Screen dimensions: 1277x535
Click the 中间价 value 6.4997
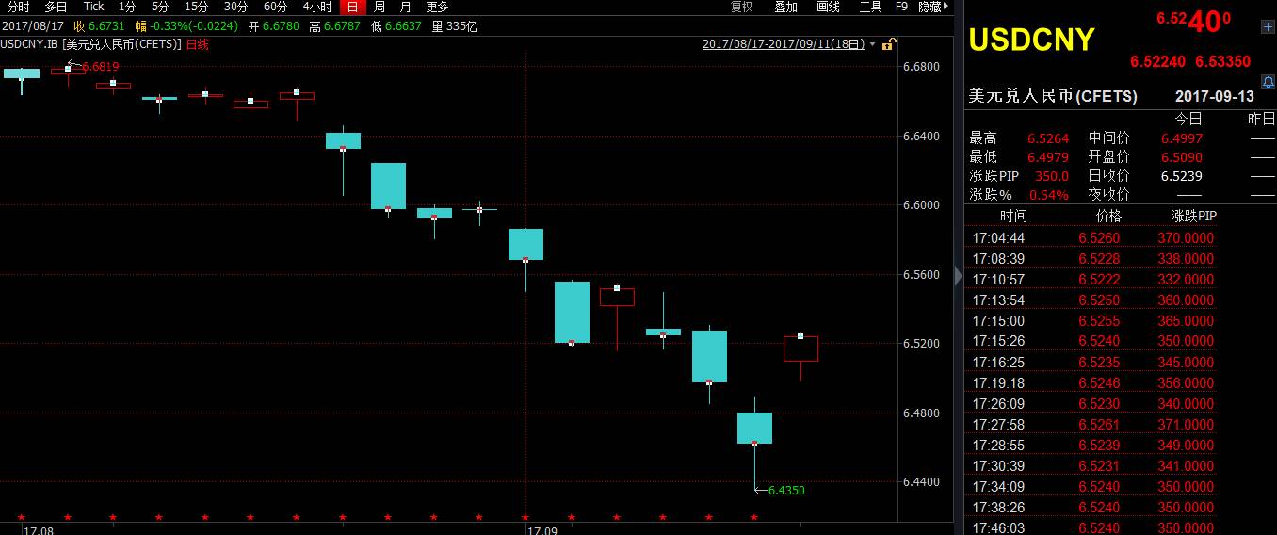[1182, 138]
